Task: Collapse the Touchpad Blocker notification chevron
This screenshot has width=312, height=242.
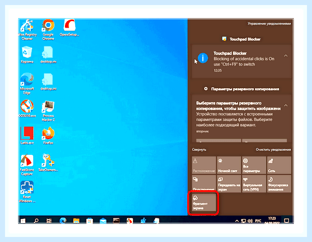Action: (285, 55)
